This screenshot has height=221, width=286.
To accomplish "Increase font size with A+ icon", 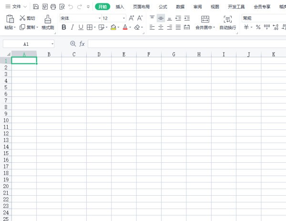I will (x=132, y=18).
